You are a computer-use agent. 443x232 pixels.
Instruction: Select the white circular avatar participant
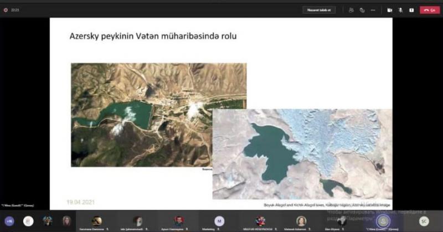(28, 221)
